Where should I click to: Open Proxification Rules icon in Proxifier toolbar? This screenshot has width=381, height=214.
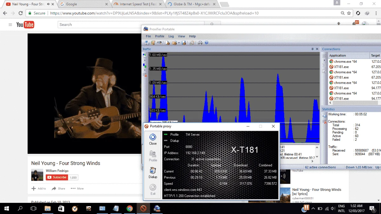pos(153,43)
